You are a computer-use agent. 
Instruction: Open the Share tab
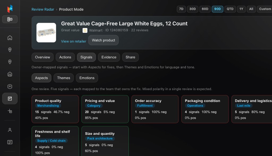click(130, 57)
